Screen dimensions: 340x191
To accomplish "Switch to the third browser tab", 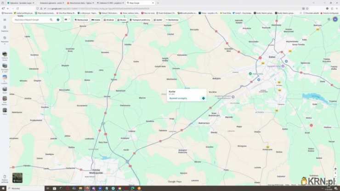I will (80, 3).
